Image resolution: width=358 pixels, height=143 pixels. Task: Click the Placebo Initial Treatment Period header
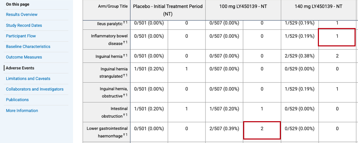168,10
